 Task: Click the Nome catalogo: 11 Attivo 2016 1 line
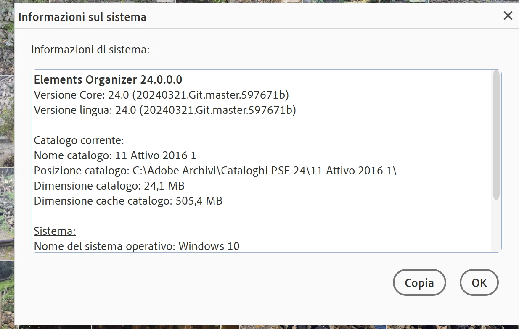[x=115, y=155]
